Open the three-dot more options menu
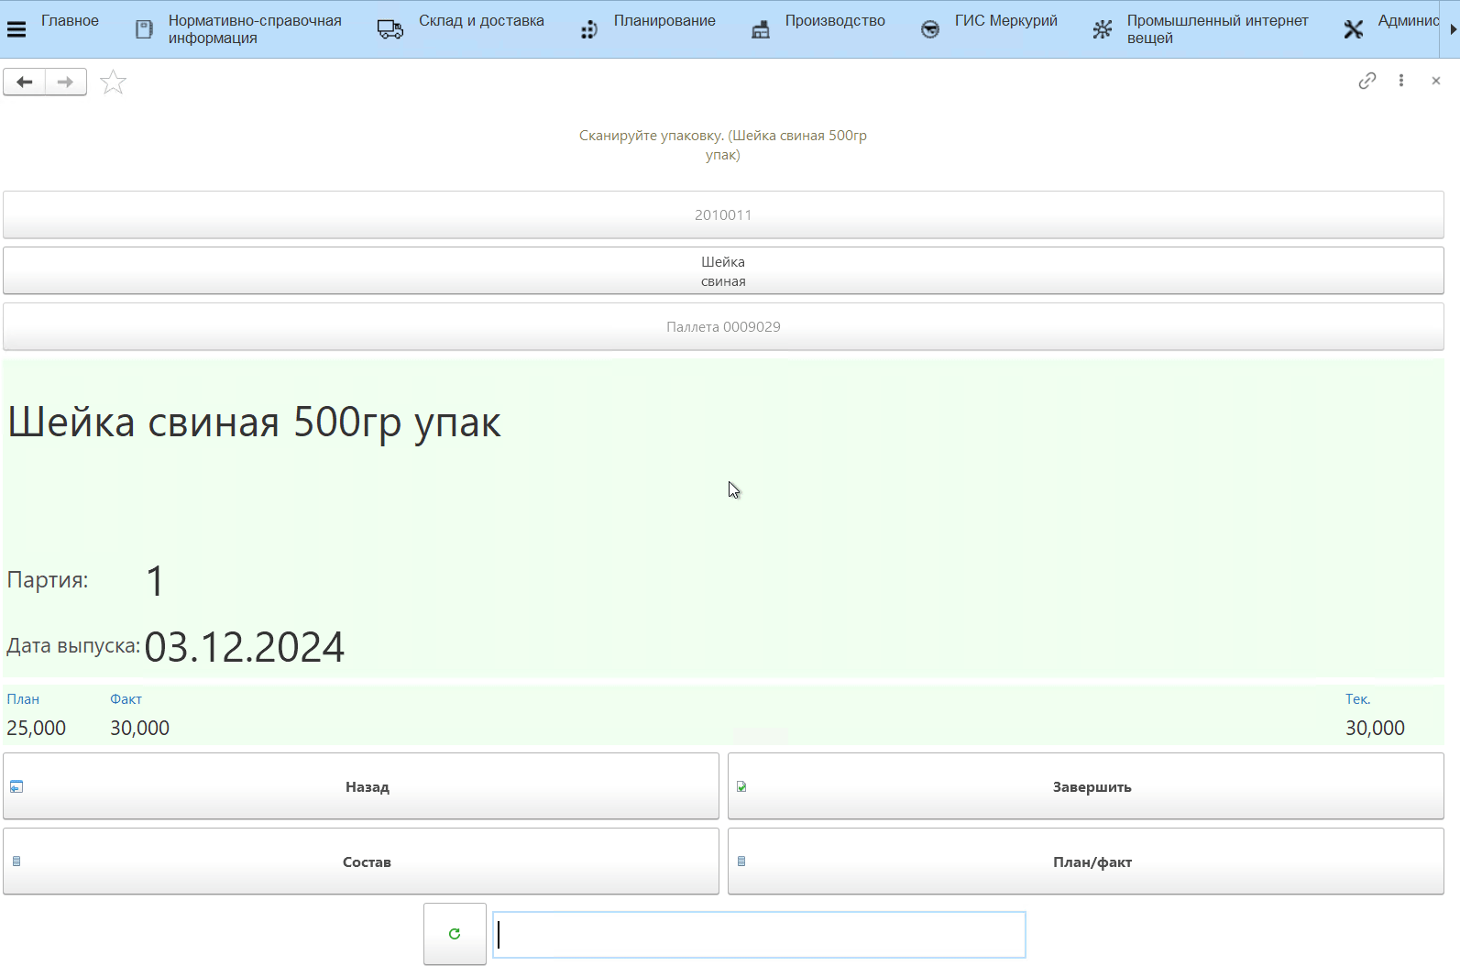 (x=1400, y=81)
